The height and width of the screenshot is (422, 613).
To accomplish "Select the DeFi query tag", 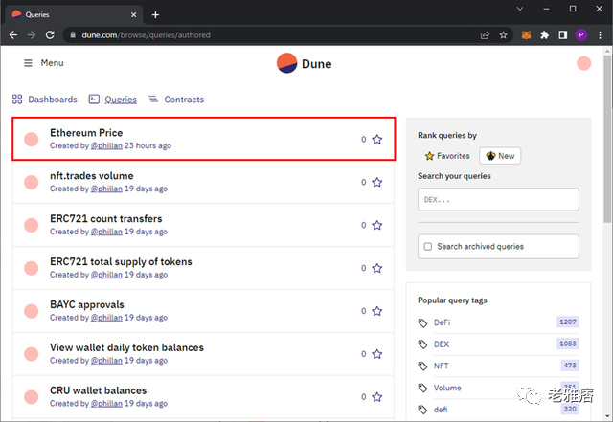I will click(x=442, y=322).
